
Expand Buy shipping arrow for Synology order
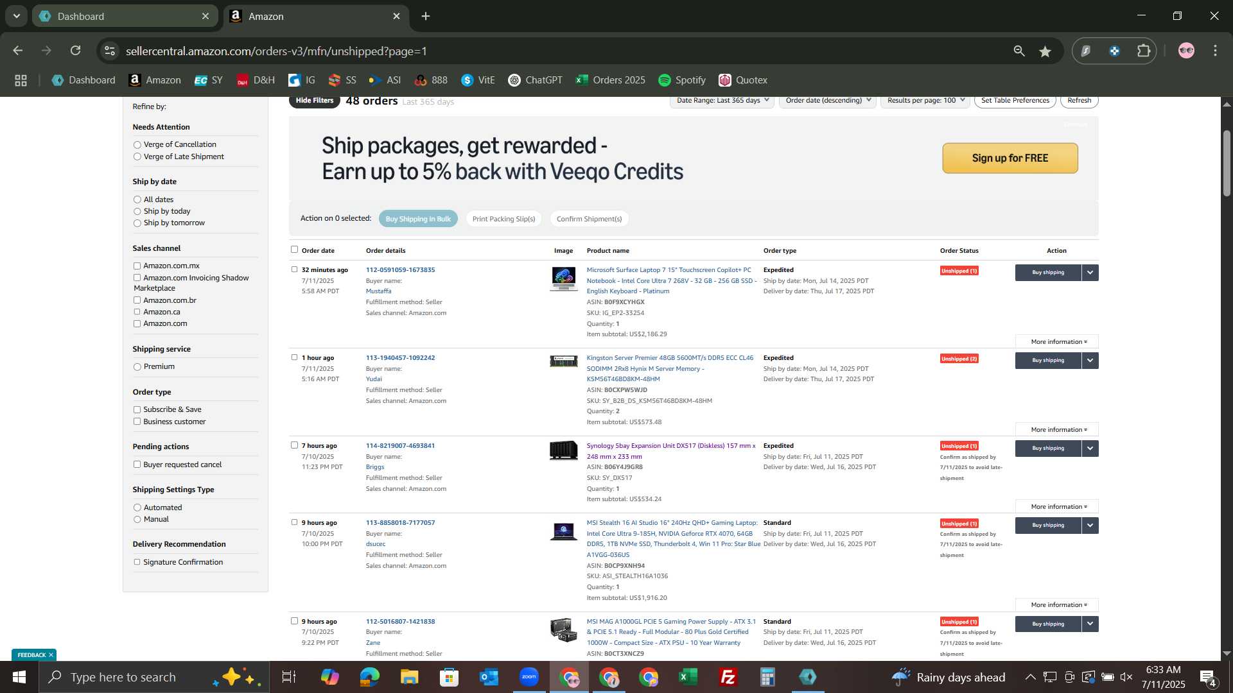click(x=1090, y=449)
